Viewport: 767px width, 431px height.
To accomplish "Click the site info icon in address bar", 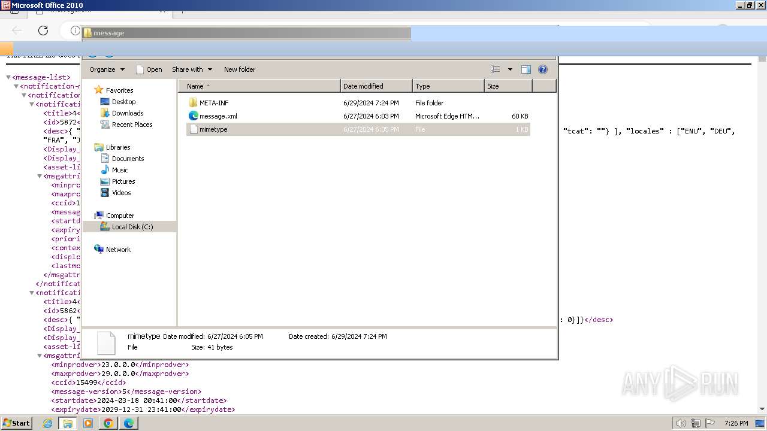I will click(75, 30).
